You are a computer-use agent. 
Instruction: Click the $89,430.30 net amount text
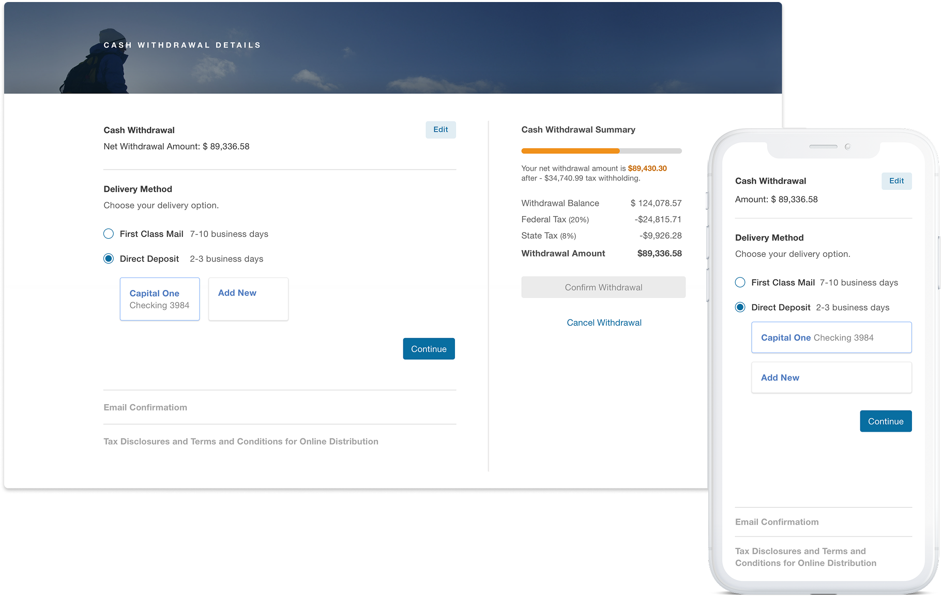coord(647,169)
